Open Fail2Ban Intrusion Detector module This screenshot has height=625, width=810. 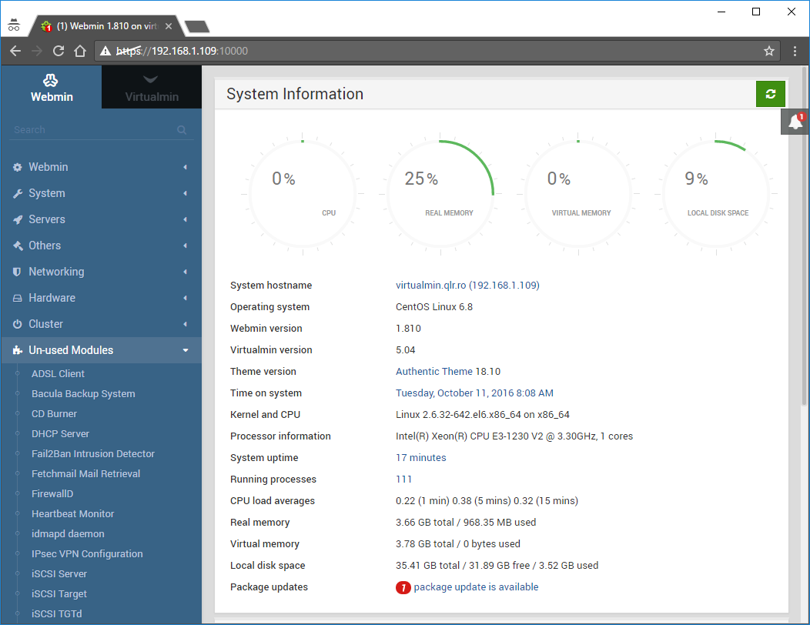point(93,454)
